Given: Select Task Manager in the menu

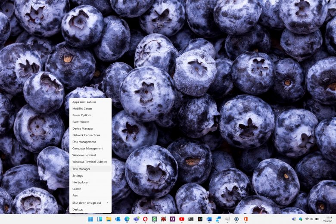Looking at the screenshot, I should coord(90,169).
